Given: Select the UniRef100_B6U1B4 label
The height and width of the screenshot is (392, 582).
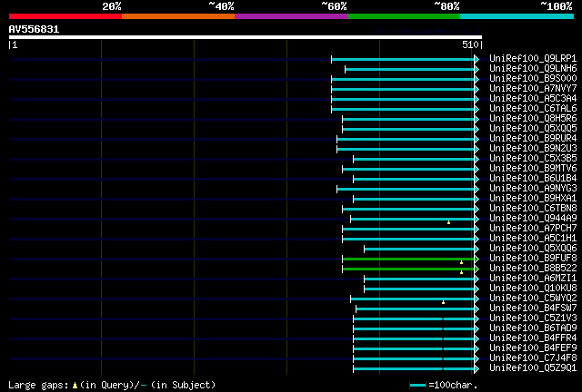Looking at the screenshot, I should [533, 179].
